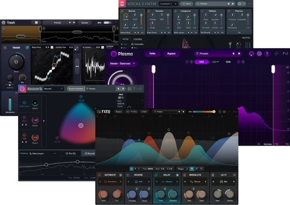The width and height of the screenshot is (290, 205).
Task: Click Trash Bypass button
Action: [x=85, y=23]
